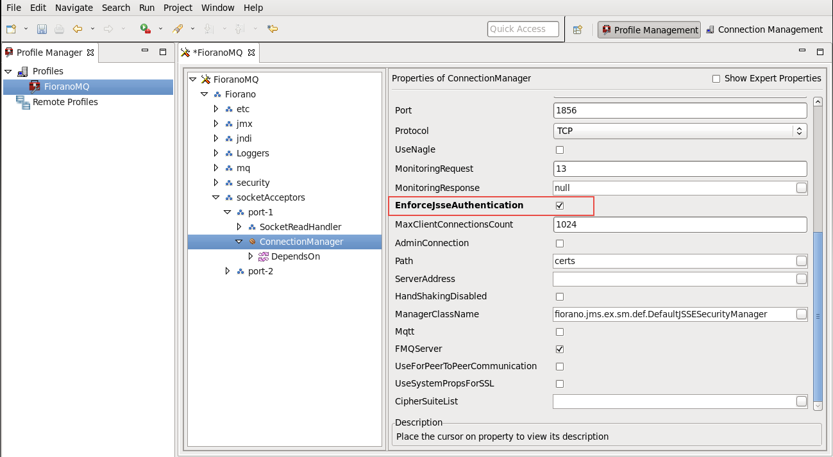The height and width of the screenshot is (457, 833).
Task: Click the FioranoMQ root tools icon in tree
Action: 206,79
